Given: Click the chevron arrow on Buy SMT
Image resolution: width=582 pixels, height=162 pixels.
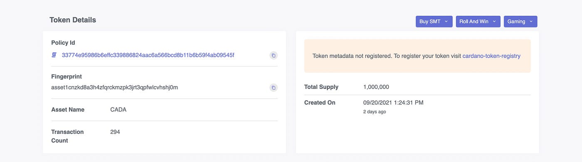Looking at the screenshot, I should click(446, 22).
